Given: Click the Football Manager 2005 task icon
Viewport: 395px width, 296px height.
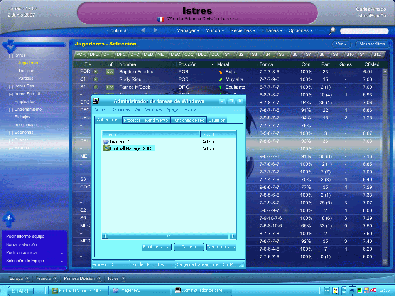Looking at the screenshot, I should (106, 148).
